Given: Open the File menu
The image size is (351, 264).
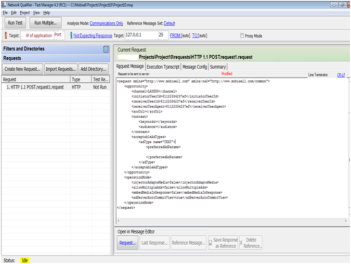Looking at the screenshot, I should (5, 12).
